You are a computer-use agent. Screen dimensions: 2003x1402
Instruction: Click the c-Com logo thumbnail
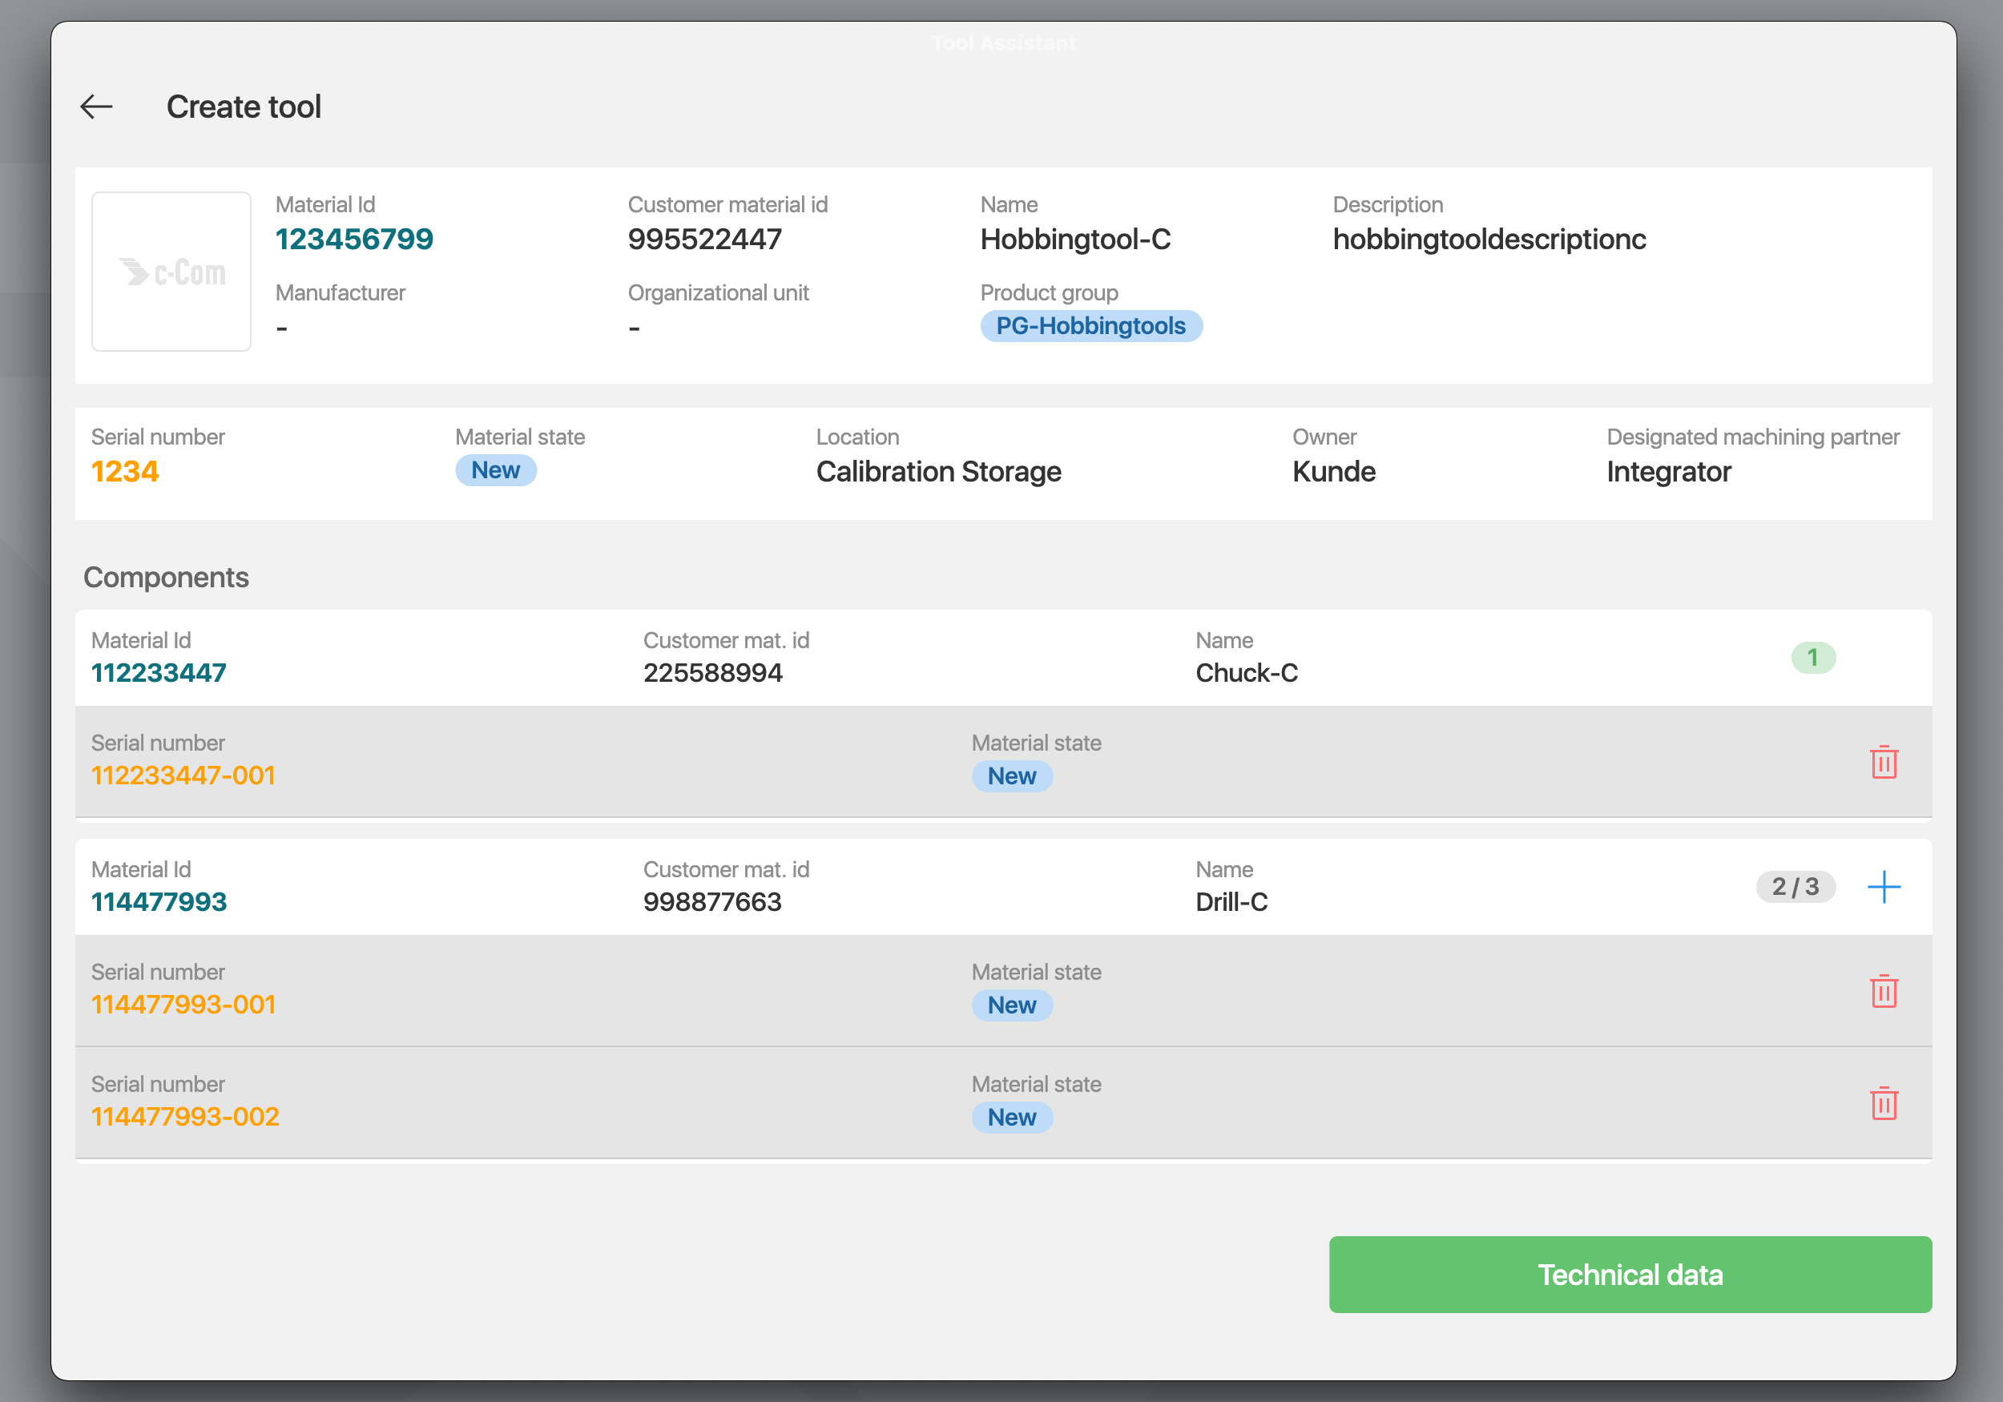[171, 269]
